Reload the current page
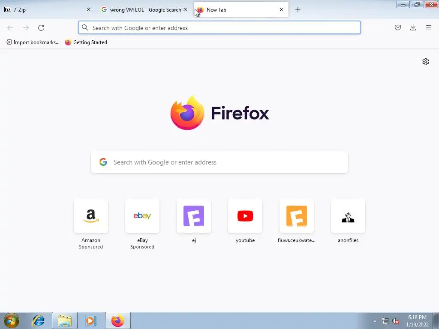Viewport: 439px width, 329px height. click(x=41, y=28)
